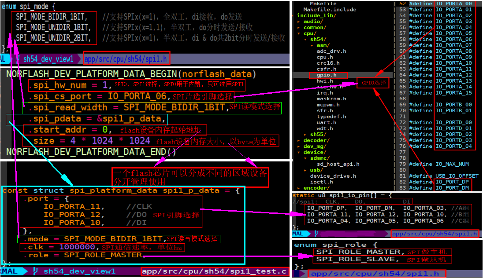
Task: Click sh54_dev_view1 branch name in spi1_test.c status bar
Action: tap(79, 271)
